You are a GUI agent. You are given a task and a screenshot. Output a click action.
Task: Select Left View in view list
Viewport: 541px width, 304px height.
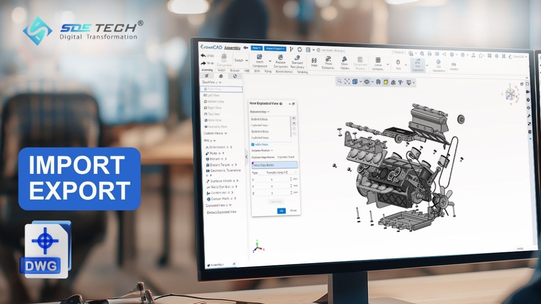[x=212, y=95]
